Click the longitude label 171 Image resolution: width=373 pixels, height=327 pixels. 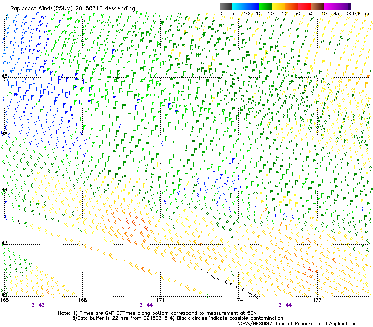161,300
